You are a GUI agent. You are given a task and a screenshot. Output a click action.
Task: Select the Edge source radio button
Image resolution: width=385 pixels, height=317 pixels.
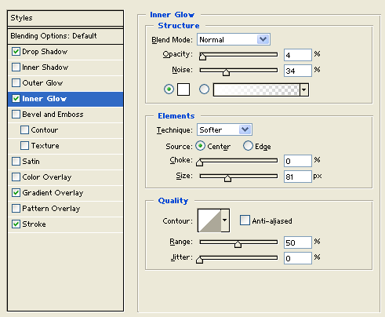point(248,146)
